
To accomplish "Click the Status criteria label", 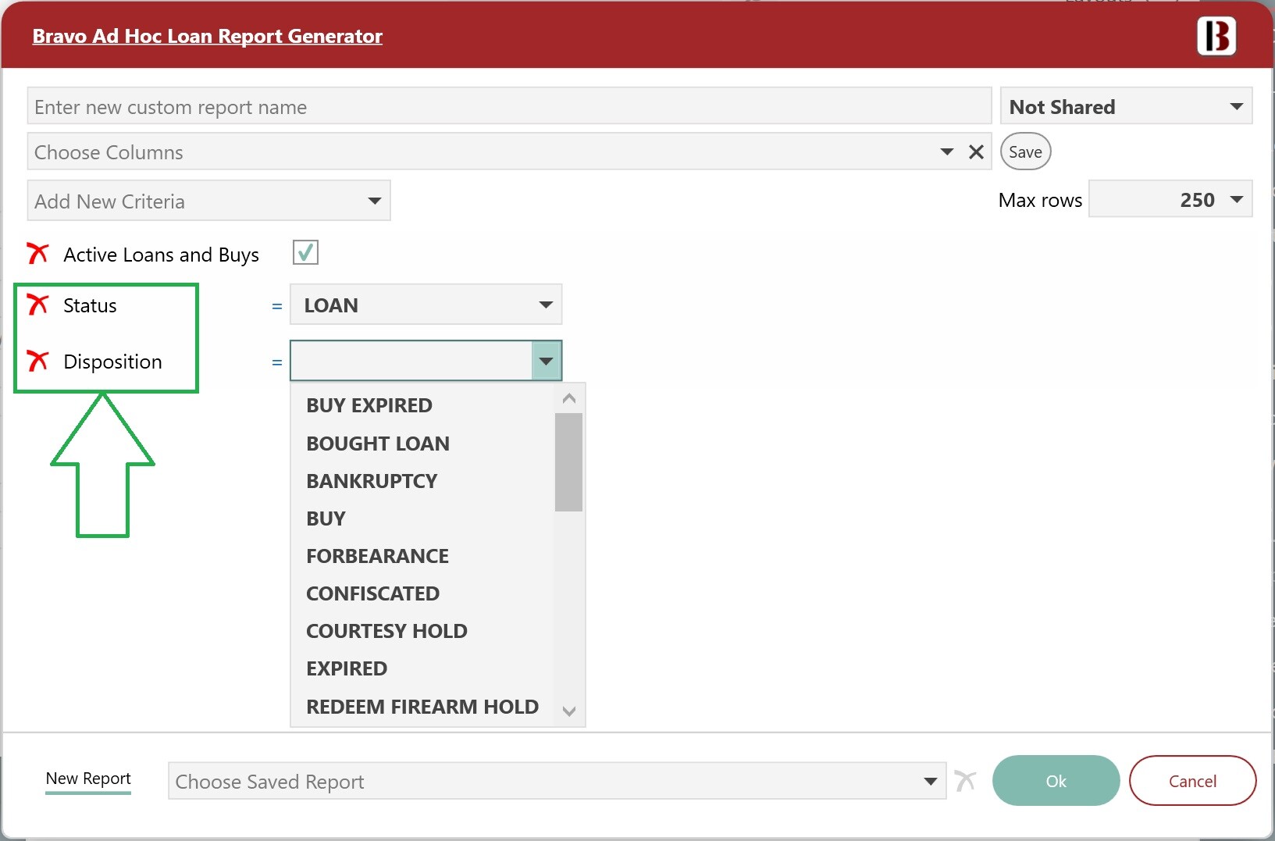I will [x=90, y=305].
